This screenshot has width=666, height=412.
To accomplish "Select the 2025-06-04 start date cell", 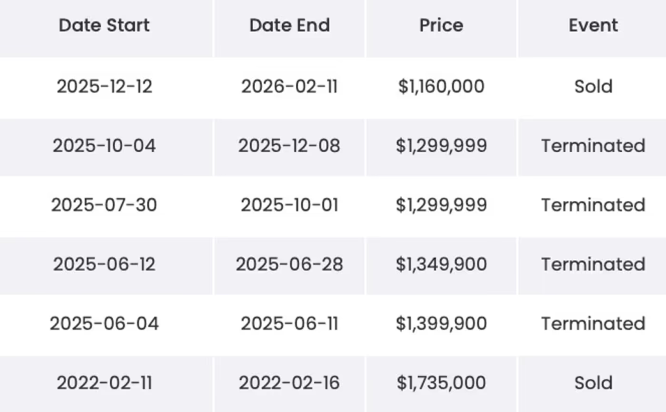I will point(104,324).
